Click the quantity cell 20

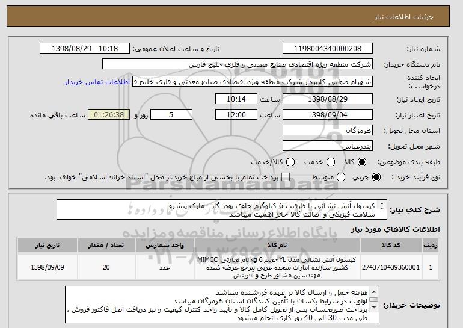coord(106,267)
